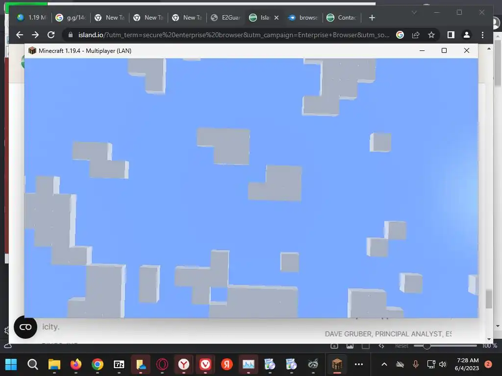Open Windows Search from the taskbar
Image resolution: width=502 pixels, height=376 pixels.
[x=33, y=364]
